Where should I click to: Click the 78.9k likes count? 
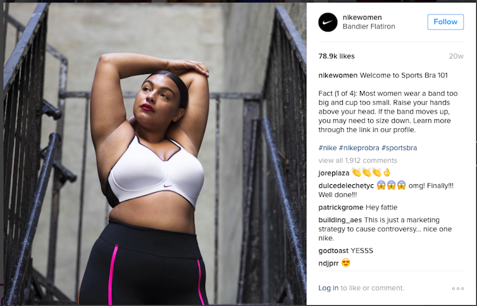pos(337,56)
